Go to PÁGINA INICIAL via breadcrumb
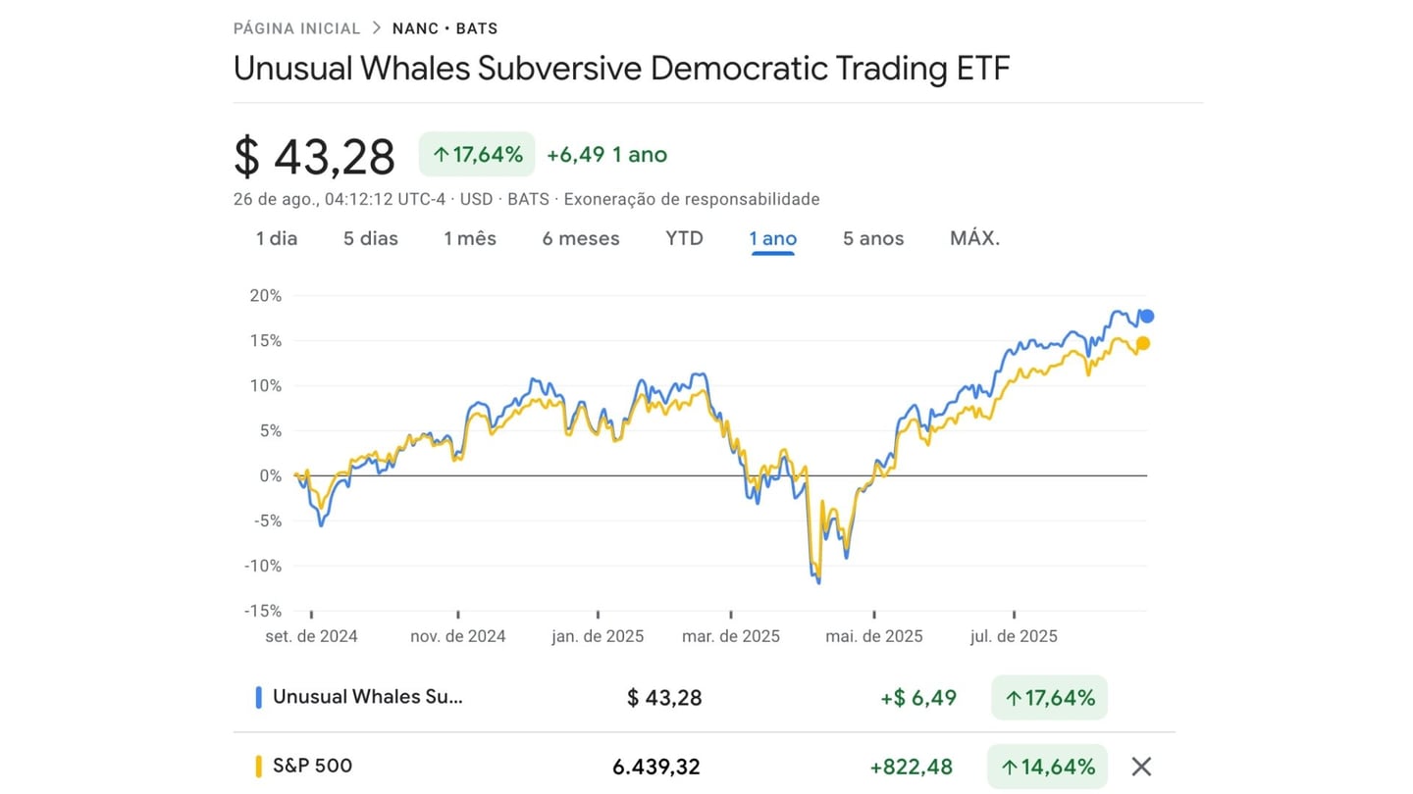Screen dimensions: 1413x794 pos(297,28)
